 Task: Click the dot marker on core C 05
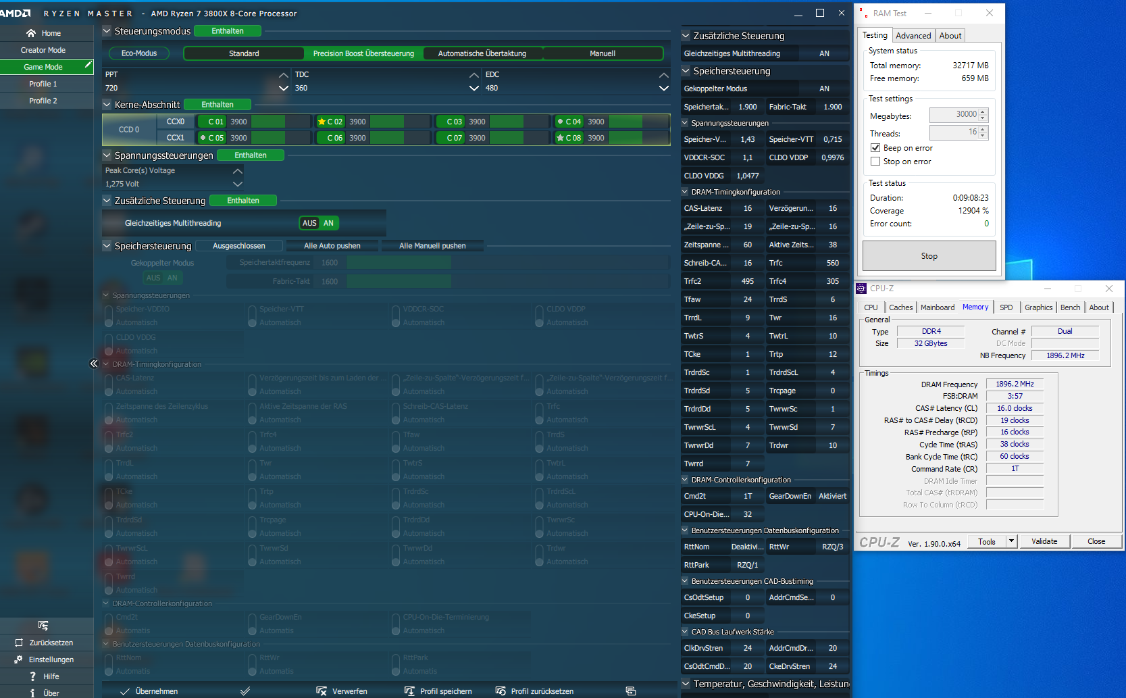click(x=203, y=138)
